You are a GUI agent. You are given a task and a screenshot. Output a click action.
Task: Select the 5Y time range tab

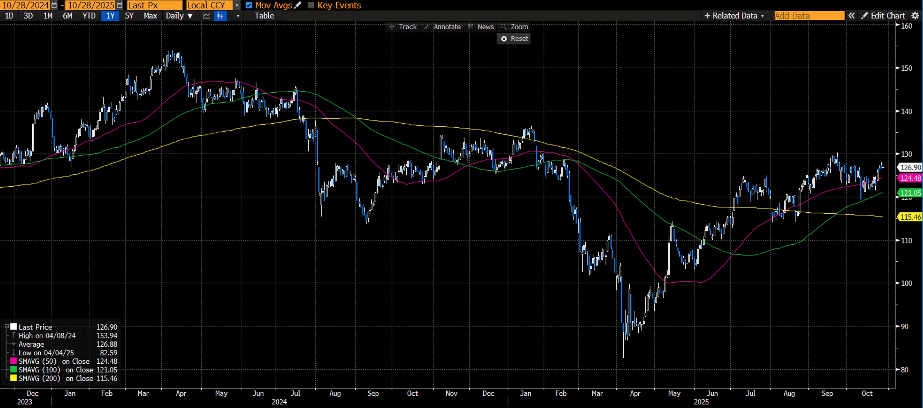point(129,16)
